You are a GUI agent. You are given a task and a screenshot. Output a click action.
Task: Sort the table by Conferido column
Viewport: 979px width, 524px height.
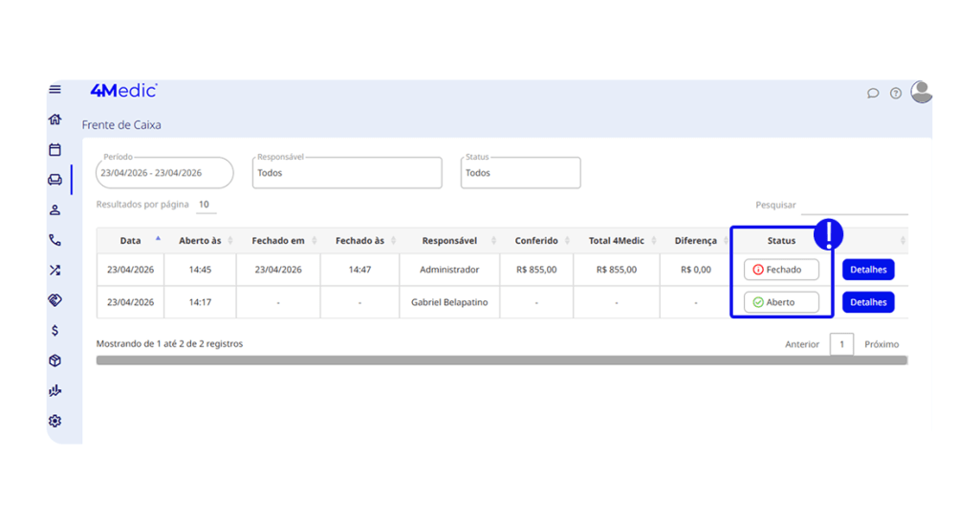click(537, 241)
